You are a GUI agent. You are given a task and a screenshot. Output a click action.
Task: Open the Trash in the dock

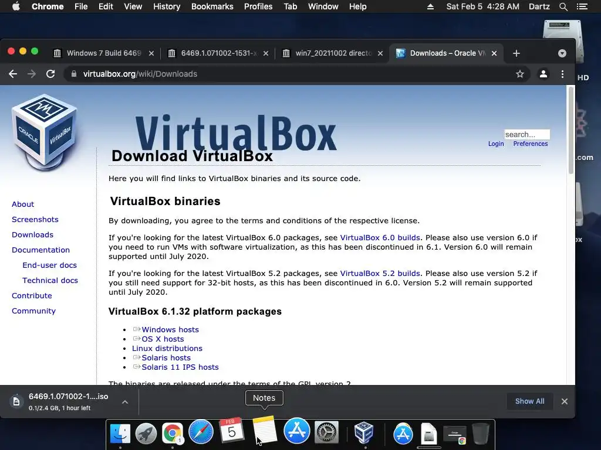(x=480, y=434)
